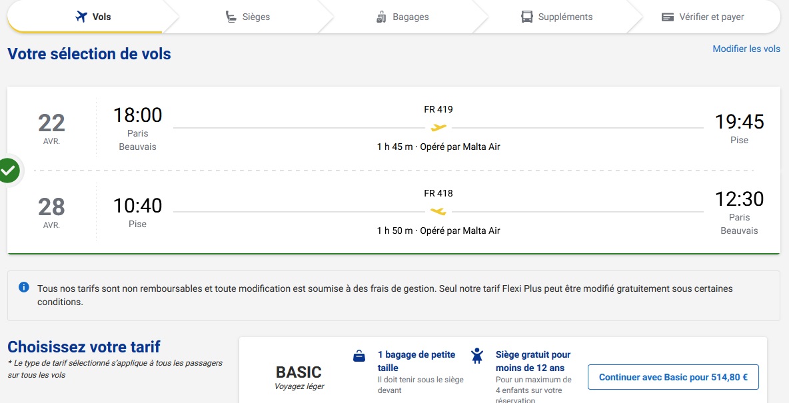Click the child icon for free seat
This screenshot has width=789, height=403.
point(476,356)
